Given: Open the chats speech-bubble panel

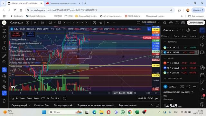Looking at the screenshot, I should pos(202,53).
